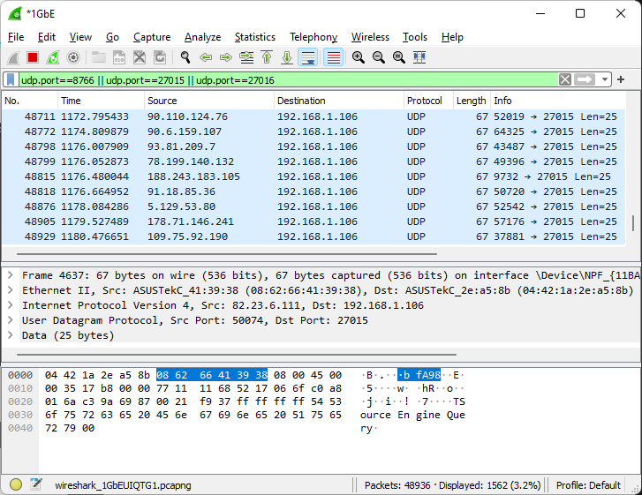Open the expert information status indicator
This screenshot has height=495, width=642.
[16, 484]
